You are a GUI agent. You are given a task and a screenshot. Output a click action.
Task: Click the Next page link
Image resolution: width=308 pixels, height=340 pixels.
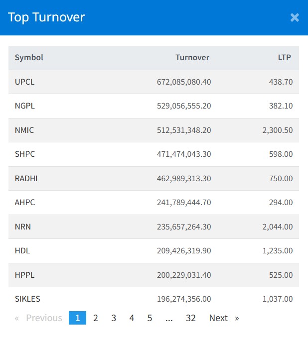tap(223, 318)
